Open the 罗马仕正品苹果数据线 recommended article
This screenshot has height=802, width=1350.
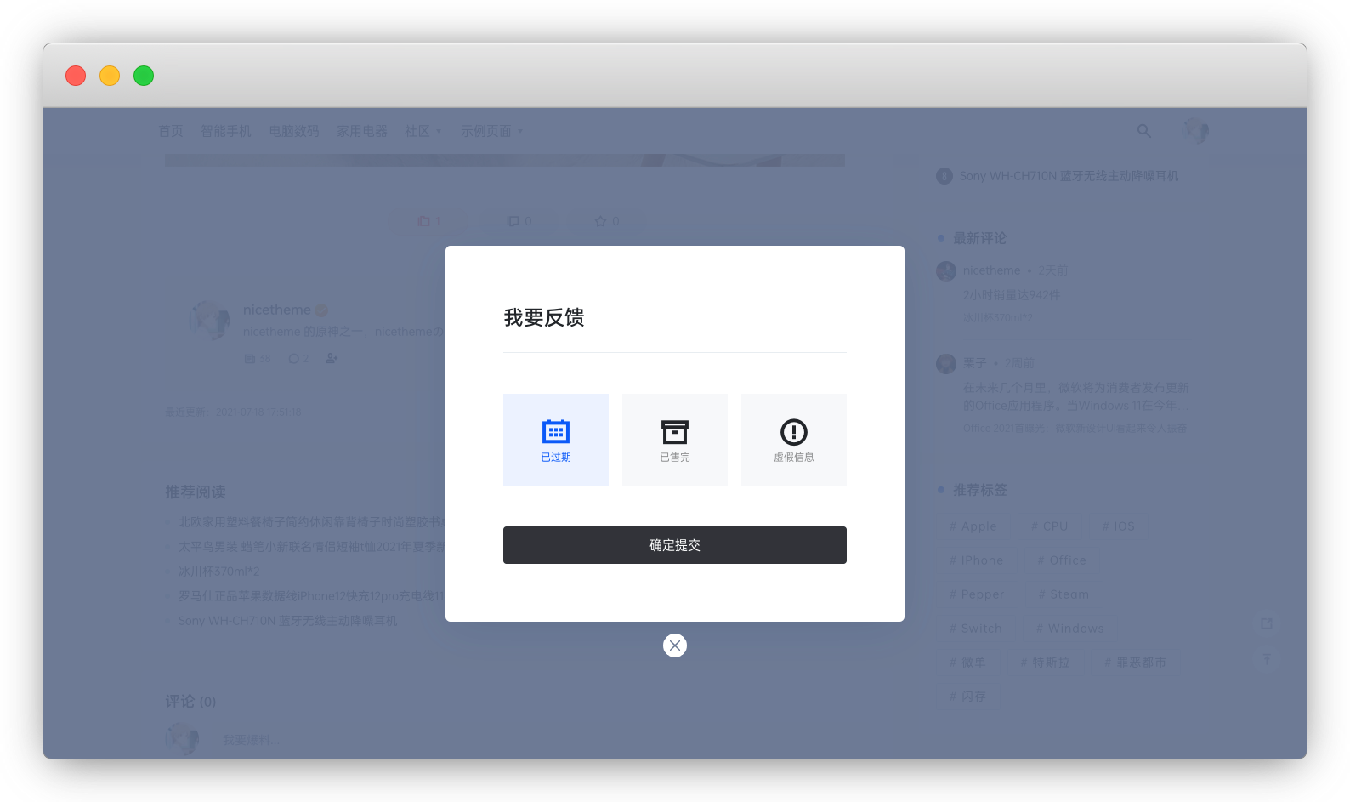tap(312, 596)
